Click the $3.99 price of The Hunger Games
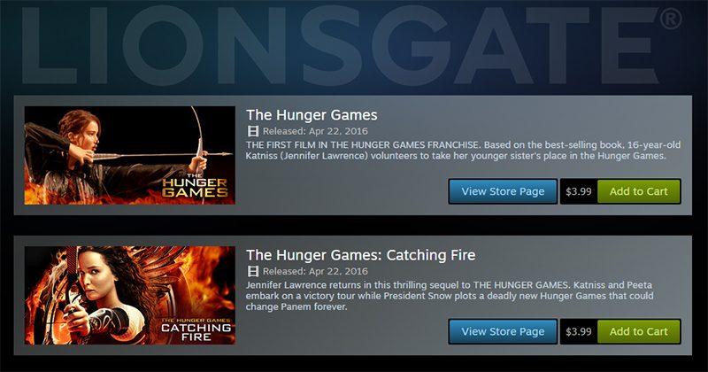 click(x=579, y=191)
